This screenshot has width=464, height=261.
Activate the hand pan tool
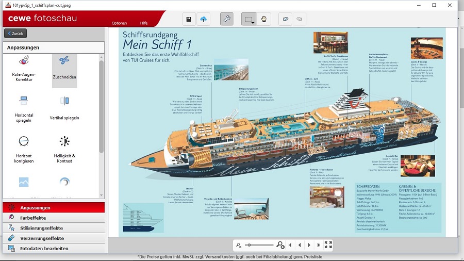pos(263,19)
